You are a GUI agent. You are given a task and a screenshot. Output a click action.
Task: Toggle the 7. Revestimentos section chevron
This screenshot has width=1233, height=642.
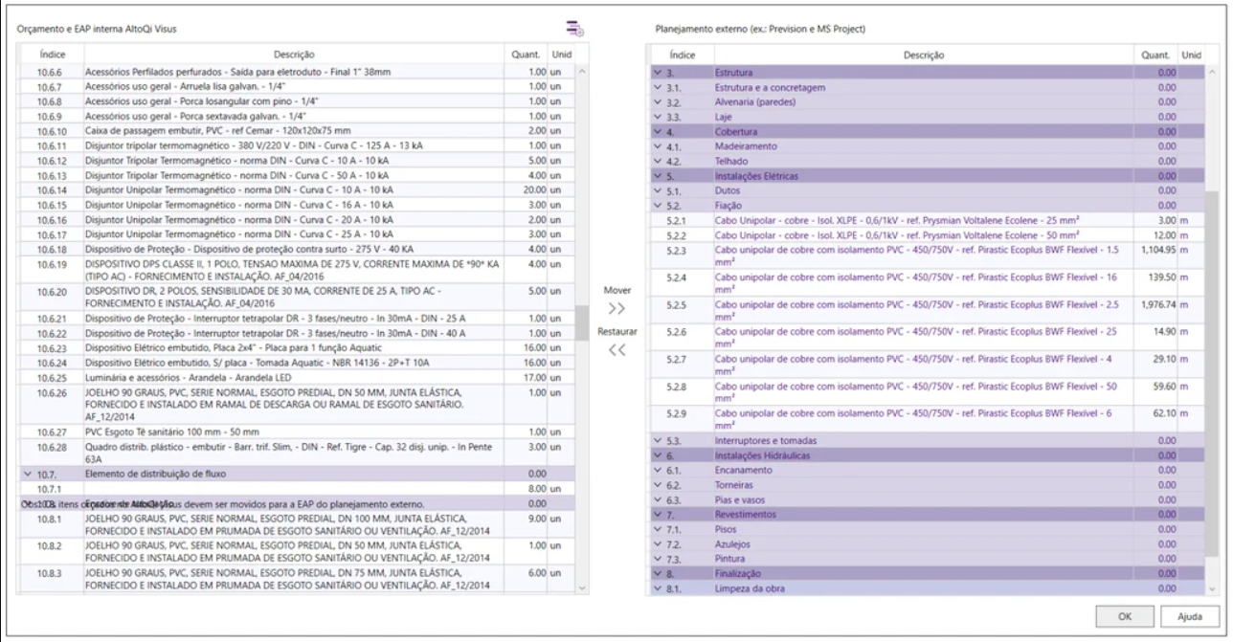pyautogui.click(x=657, y=514)
